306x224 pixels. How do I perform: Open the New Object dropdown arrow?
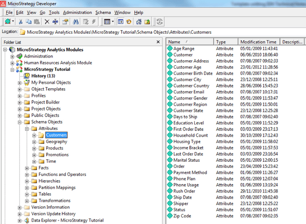(x=13, y=21)
